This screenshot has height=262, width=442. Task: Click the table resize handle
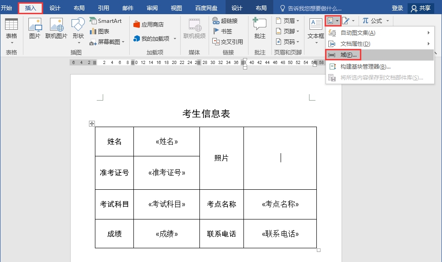point(319,250)
